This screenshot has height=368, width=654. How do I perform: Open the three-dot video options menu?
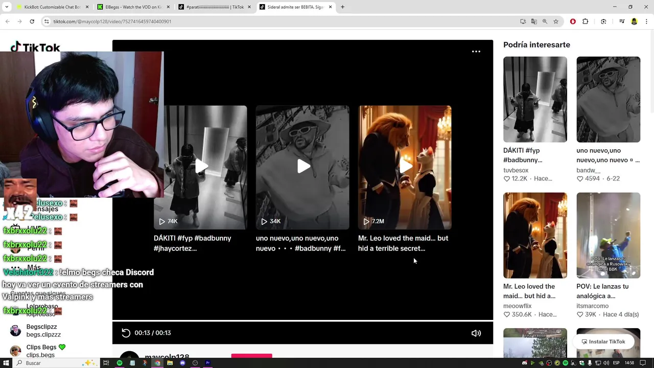(x=476, y=52)
